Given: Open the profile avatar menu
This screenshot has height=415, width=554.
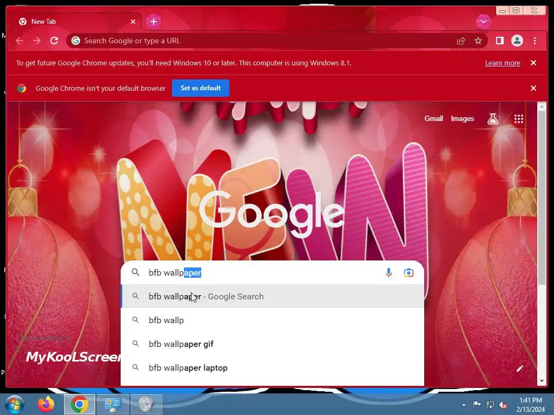Looking at the screenshot, I should 517,41.
